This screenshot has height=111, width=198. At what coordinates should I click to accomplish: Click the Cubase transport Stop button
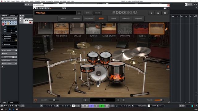coord(97,106)
